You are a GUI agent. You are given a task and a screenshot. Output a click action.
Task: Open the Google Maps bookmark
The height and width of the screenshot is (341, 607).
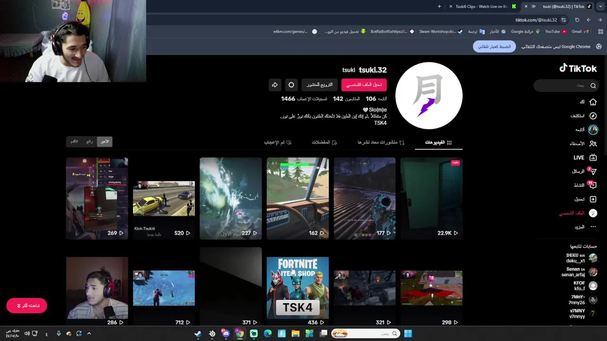tap(525, 32)
